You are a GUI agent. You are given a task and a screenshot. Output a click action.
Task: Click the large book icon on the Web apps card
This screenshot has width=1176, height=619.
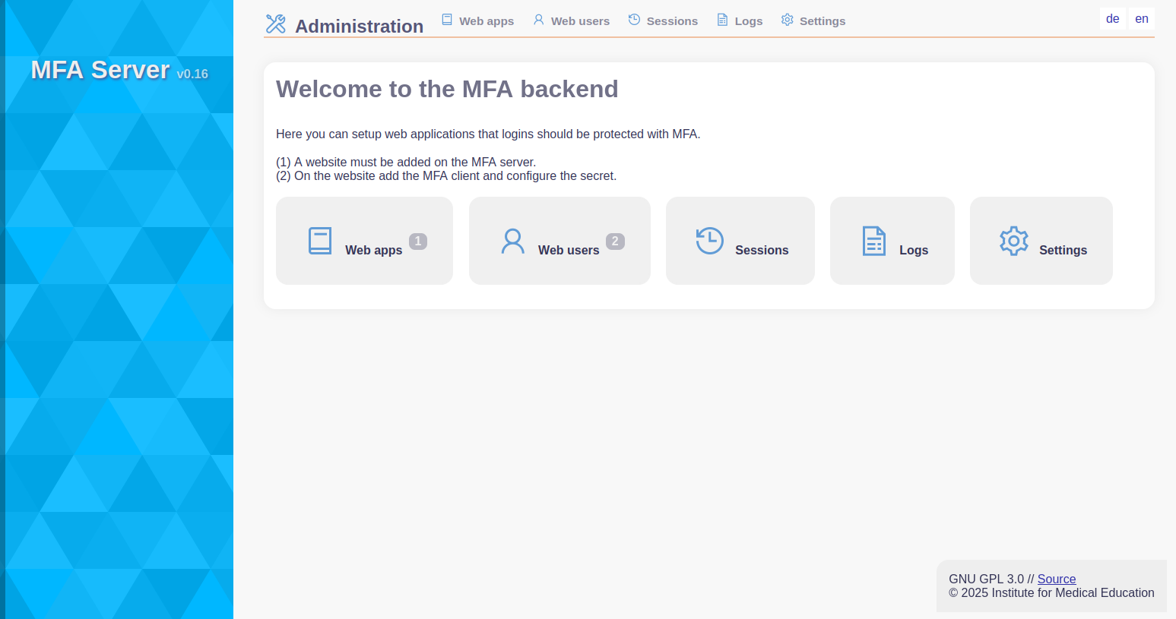320,241
